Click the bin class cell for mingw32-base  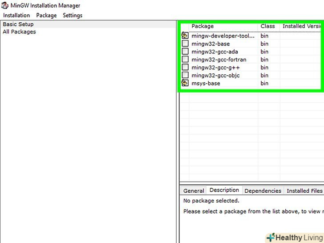tap(264, 44)
